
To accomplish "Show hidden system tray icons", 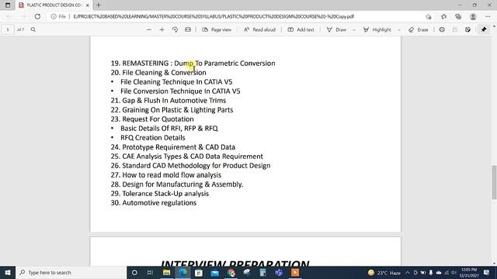I will tap(408, 273).
